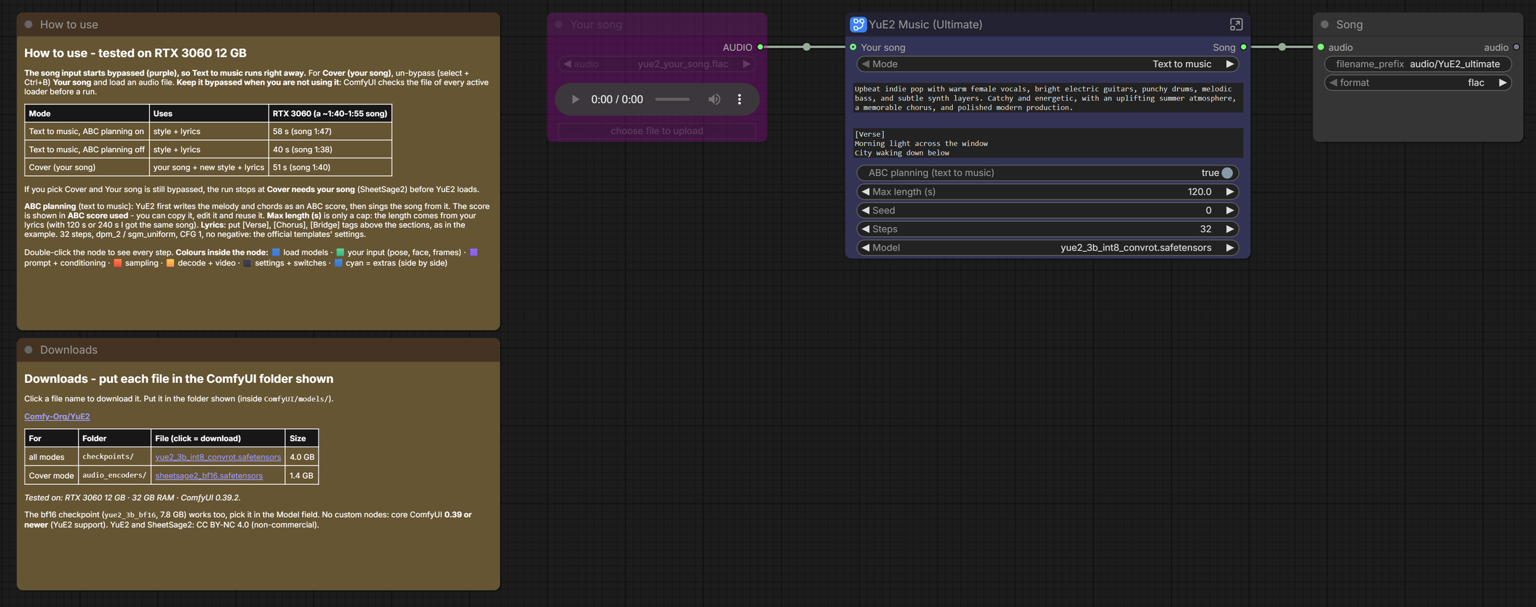1536x607 pixels.
Task: Collapse the Song node dot
Action: (x=1324, y=24)
